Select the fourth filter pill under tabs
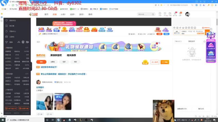The width and height of the screenshot is (218, 122). 75,62
